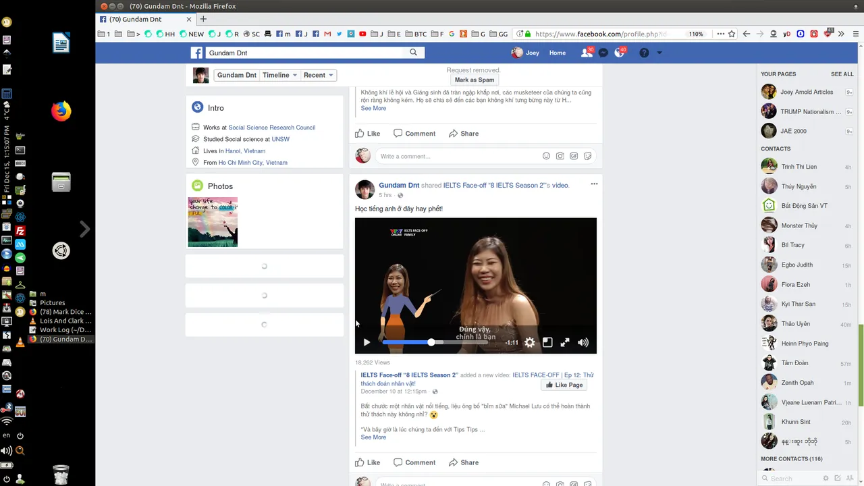This screenshot has width=864, height=486.
Task: Open Ho Chi Minh City, Vietnam link
Action: click(252, 162)
